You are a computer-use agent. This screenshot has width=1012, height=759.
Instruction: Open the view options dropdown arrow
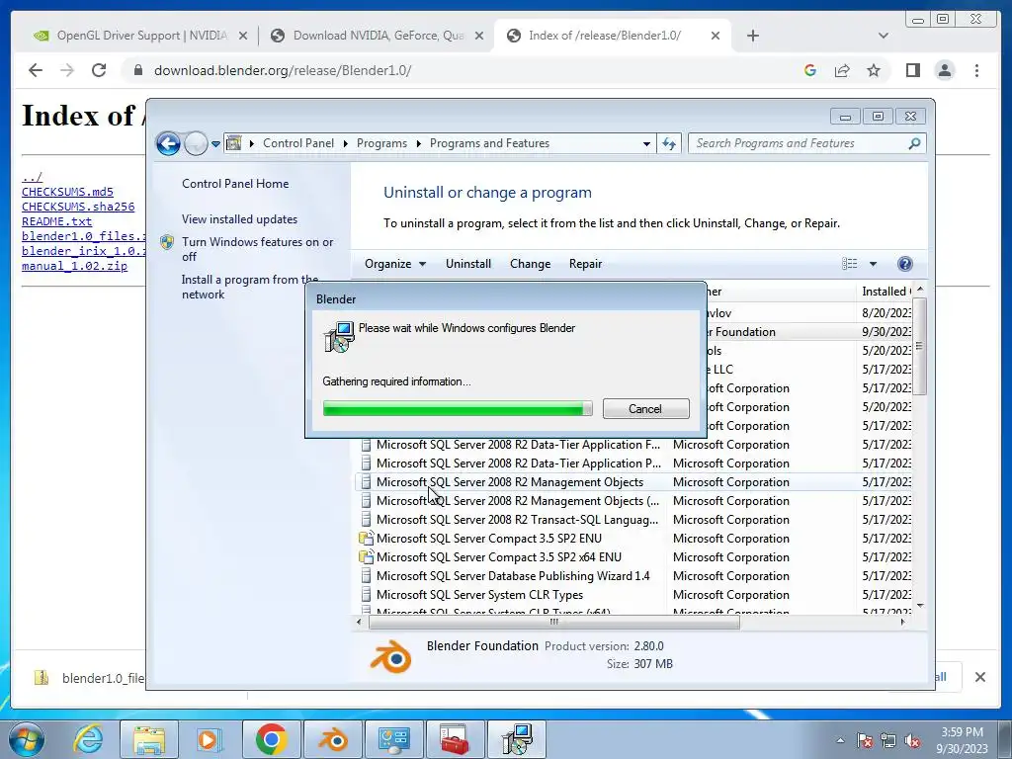[x=873, y=263]
